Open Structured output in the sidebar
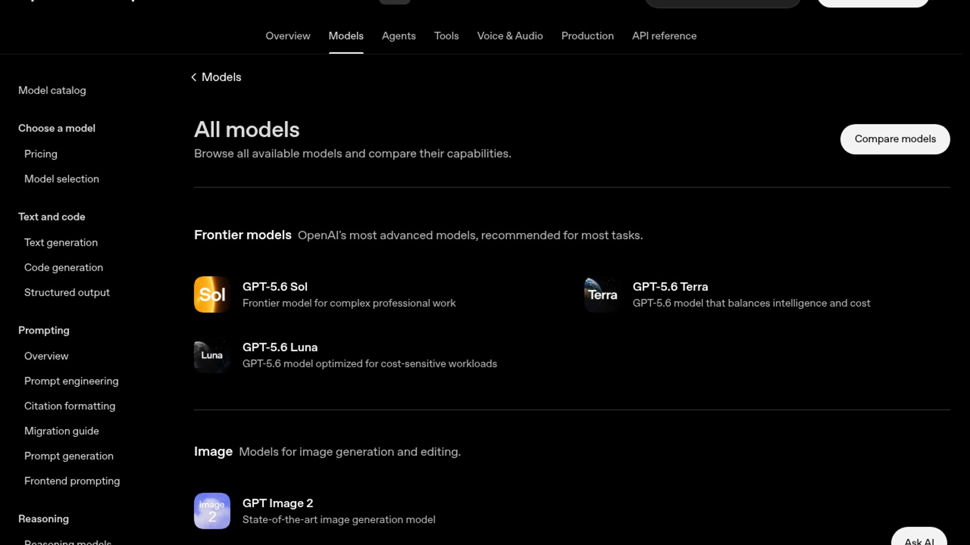The width and height of the screenshot is (970, 545). (67, 293)
